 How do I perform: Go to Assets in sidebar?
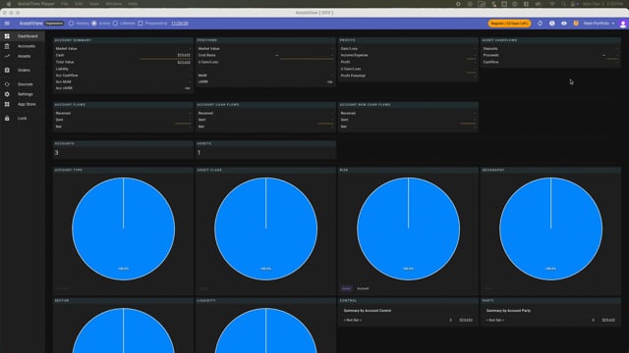tap(24, 56)
